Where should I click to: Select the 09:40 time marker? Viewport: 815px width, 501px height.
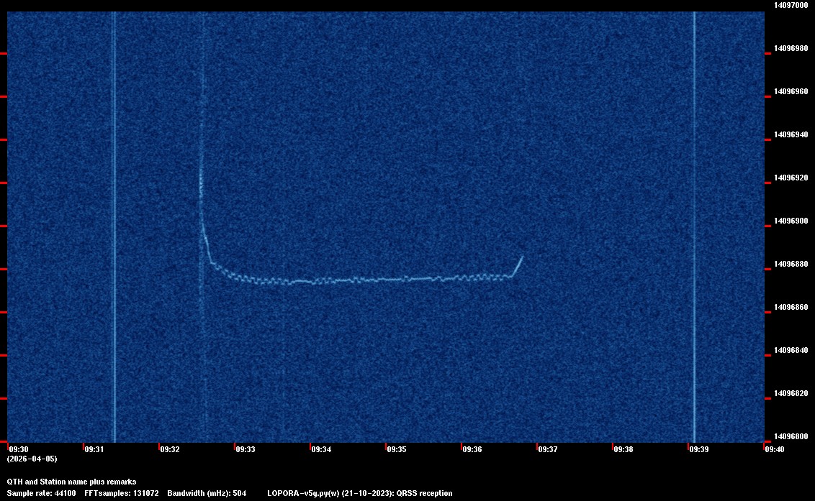(774, 449)
